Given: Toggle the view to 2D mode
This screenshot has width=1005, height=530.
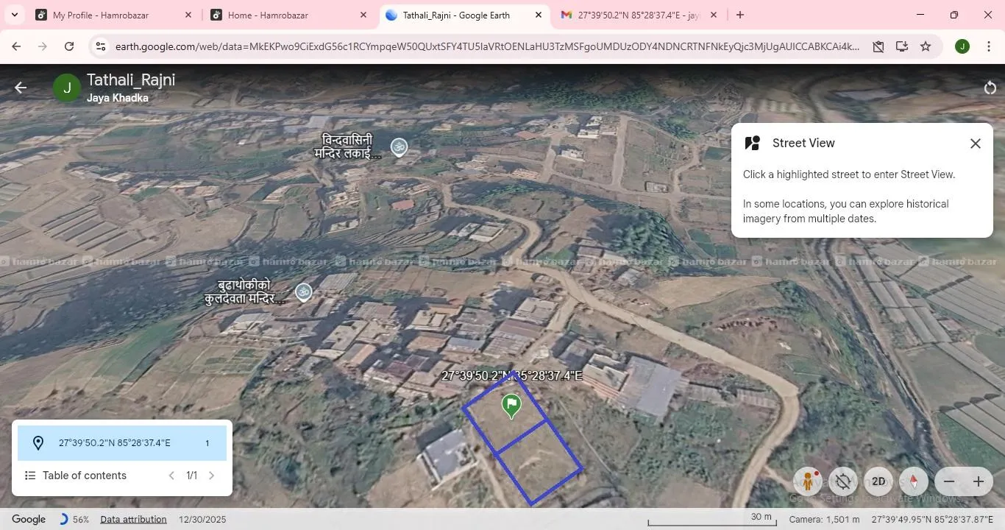Looking at the screenshot, I should 878,481.
